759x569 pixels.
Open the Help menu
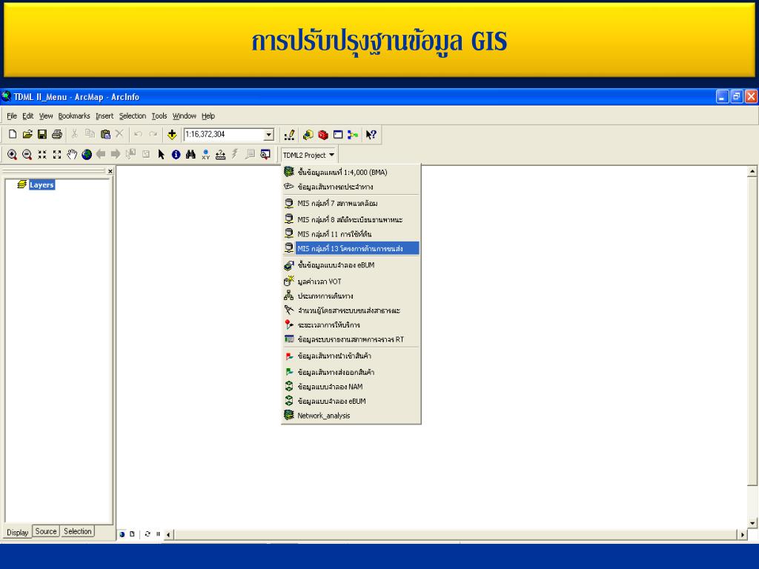tap(208, 116)
